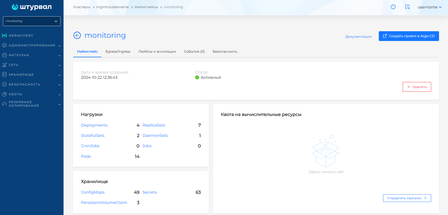Click the external window icon in header
The height and width of the screenshot is (215, 448).
coord(407,7)
